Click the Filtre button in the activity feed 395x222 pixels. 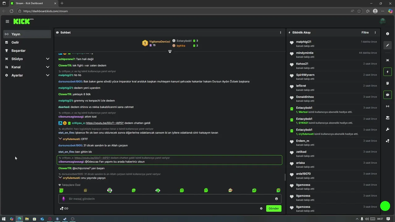click(365, 32)
